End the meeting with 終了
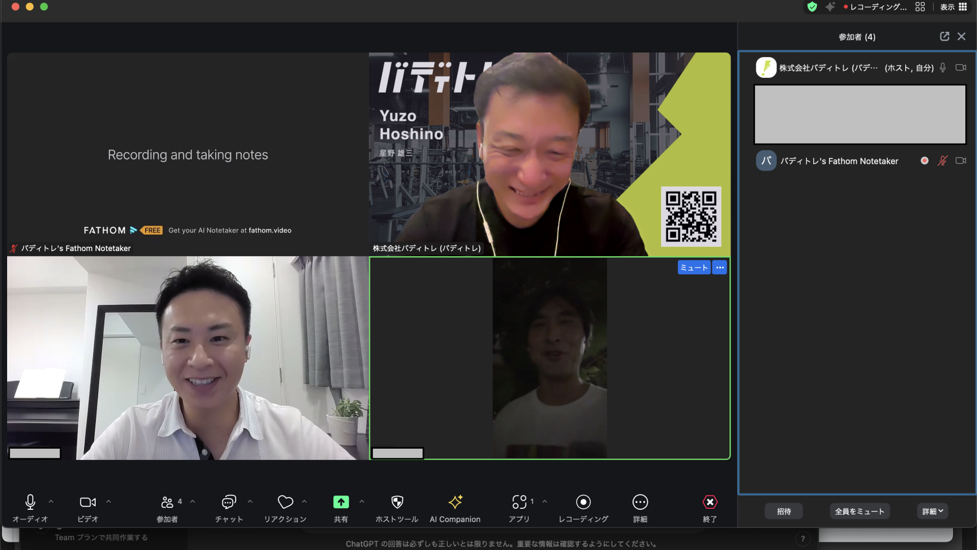 point(710,508)
